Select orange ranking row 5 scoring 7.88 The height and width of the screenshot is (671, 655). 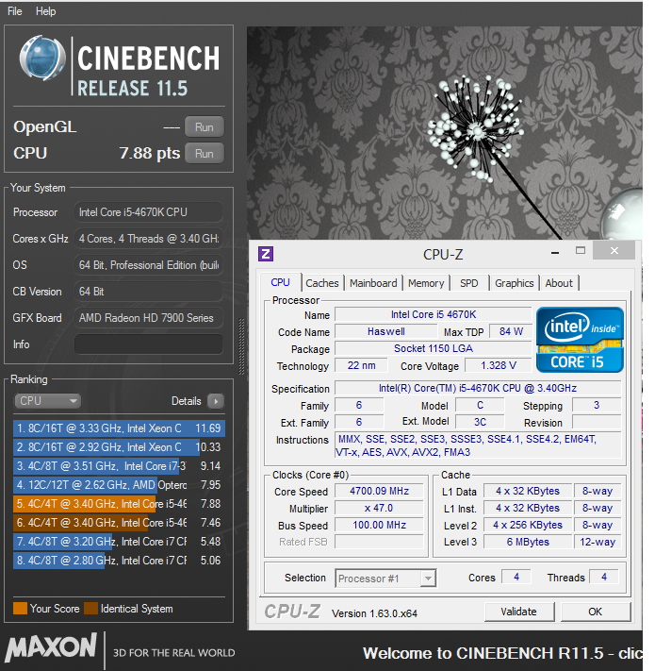[x=119, y=504]
